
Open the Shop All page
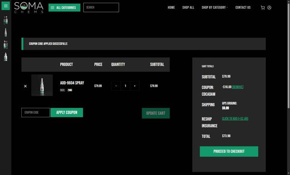[188, 8]
